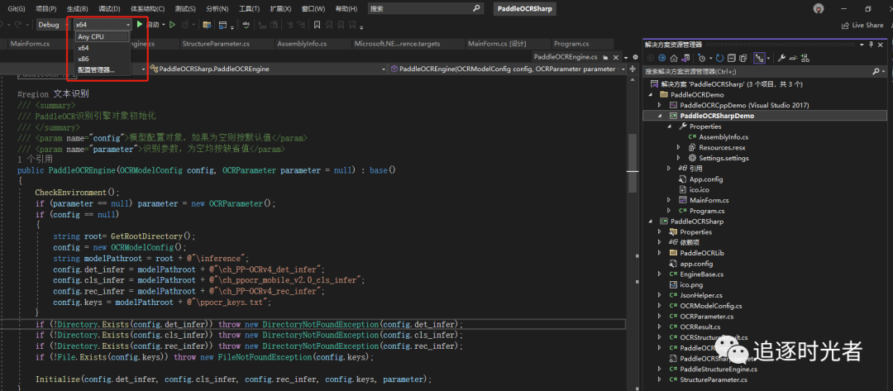893x391 pixels.
Task: Select Any CPU from platform list
Action: [103, 37]
